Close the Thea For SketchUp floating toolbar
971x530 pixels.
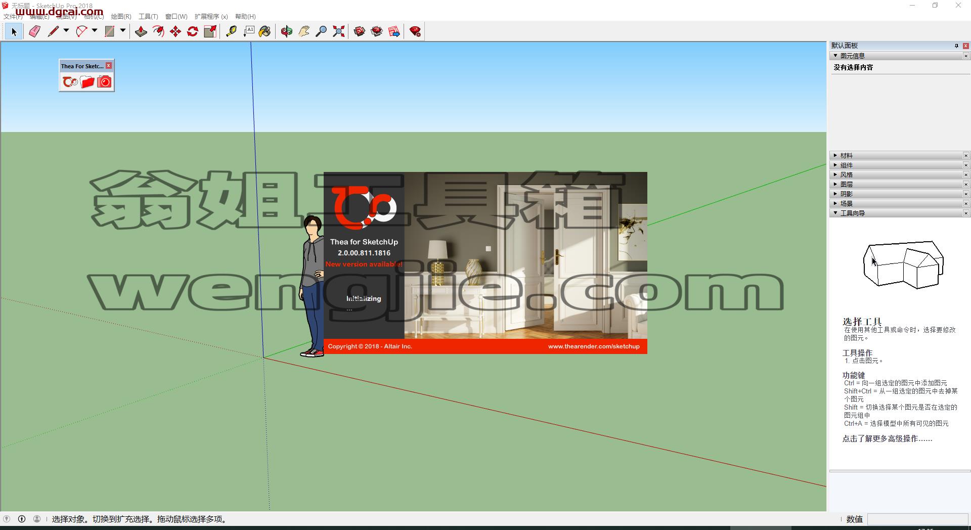(109, 66)
